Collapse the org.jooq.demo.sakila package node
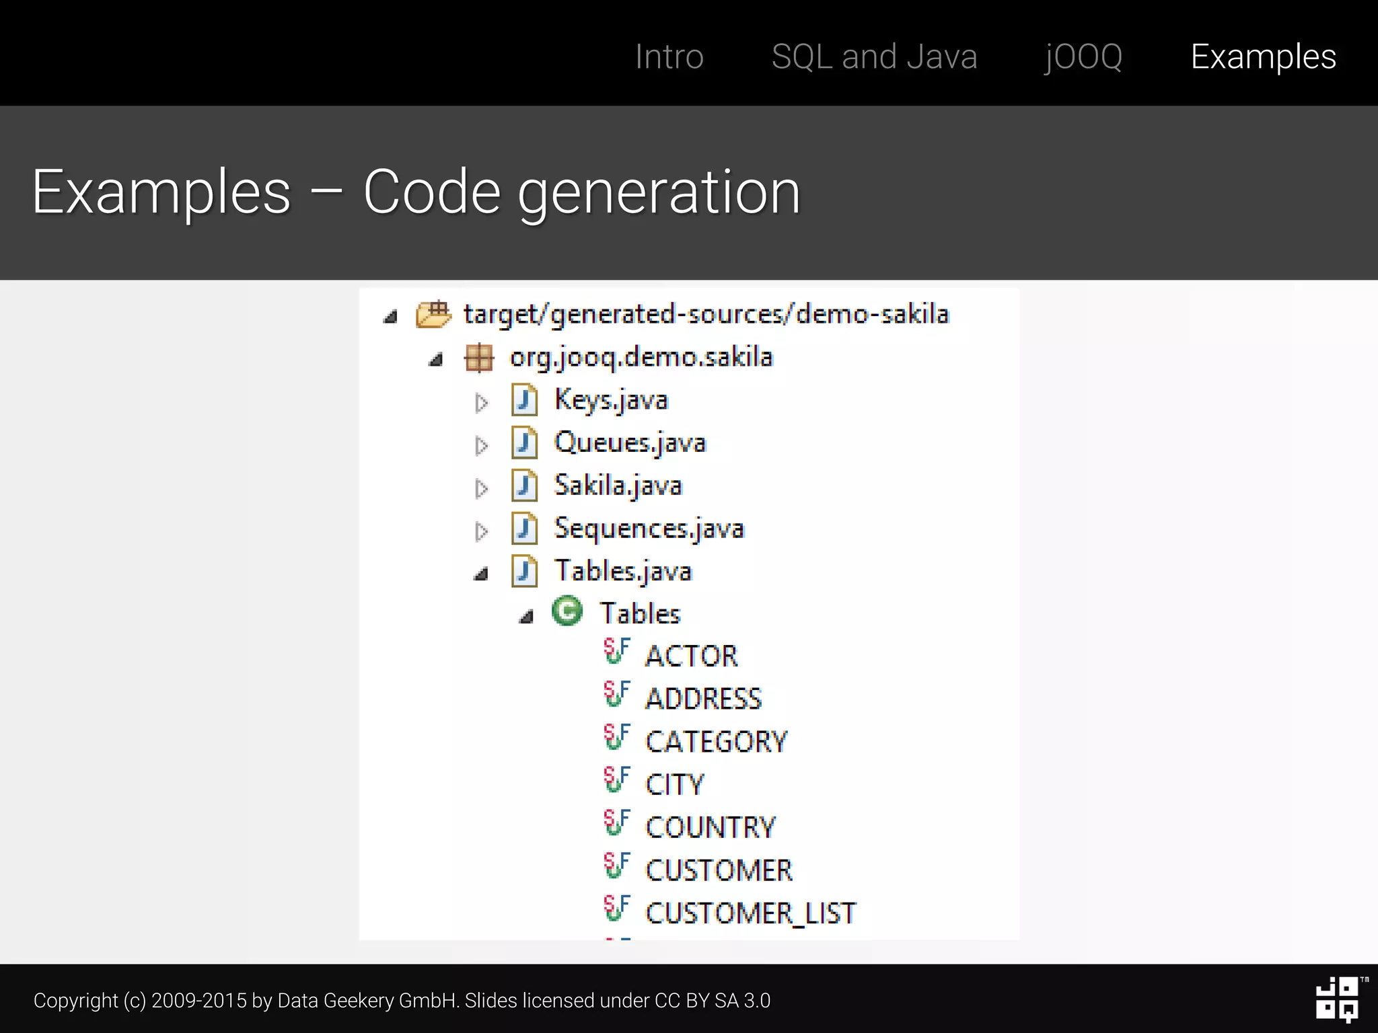 pos(436,360)
